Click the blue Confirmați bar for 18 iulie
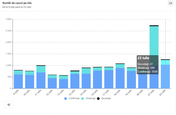The width and height of the screenshot is (176, 115). (120, 78)
